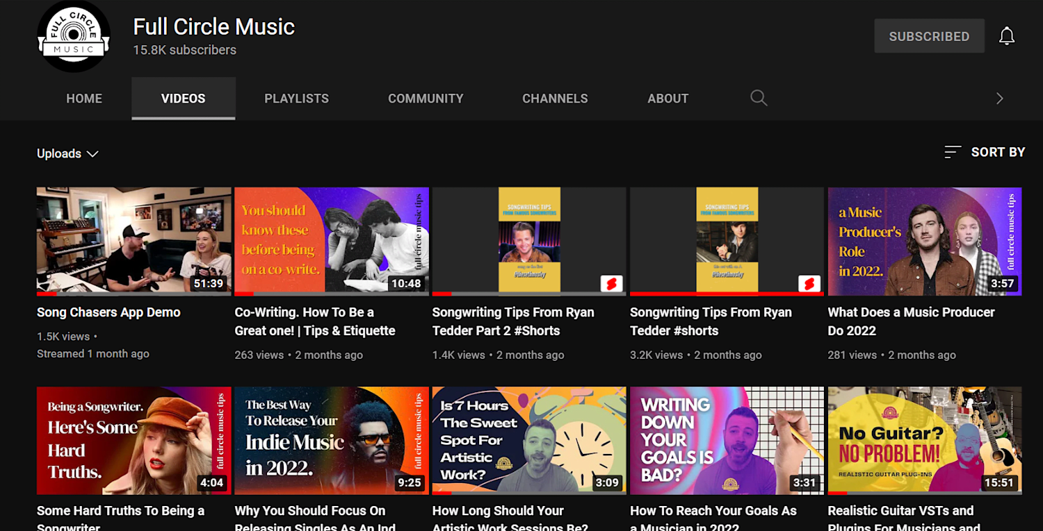
Task: Open the channel search magnifier icon
Action: pyautogui.click(x=759, y=98)
